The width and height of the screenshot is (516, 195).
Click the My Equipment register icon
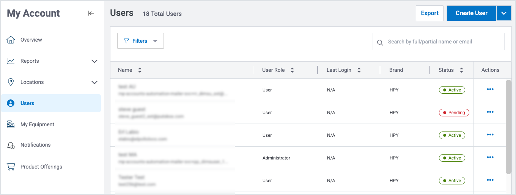pos(11,124)
